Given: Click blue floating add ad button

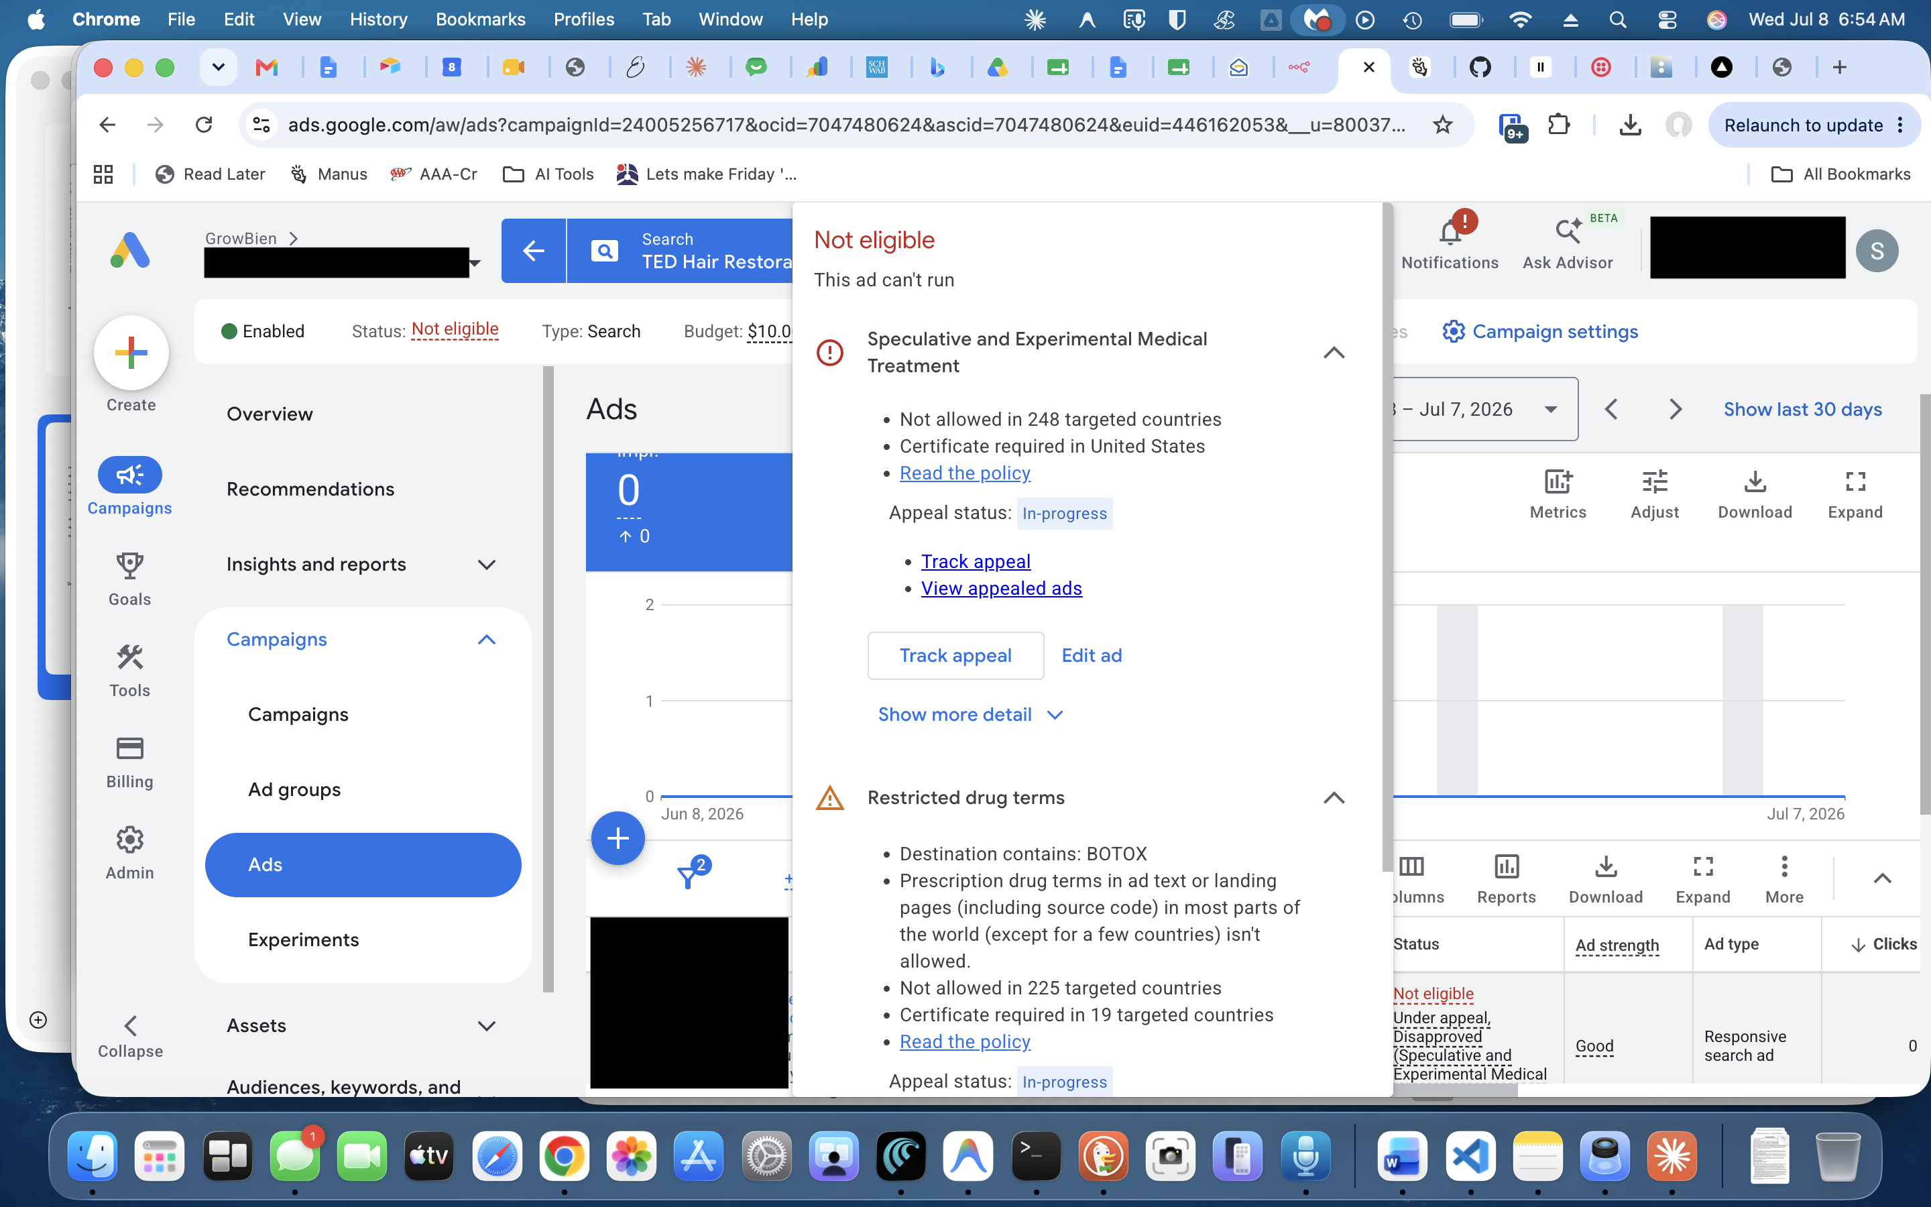Looking at the screenshot, I should point(618,838).
